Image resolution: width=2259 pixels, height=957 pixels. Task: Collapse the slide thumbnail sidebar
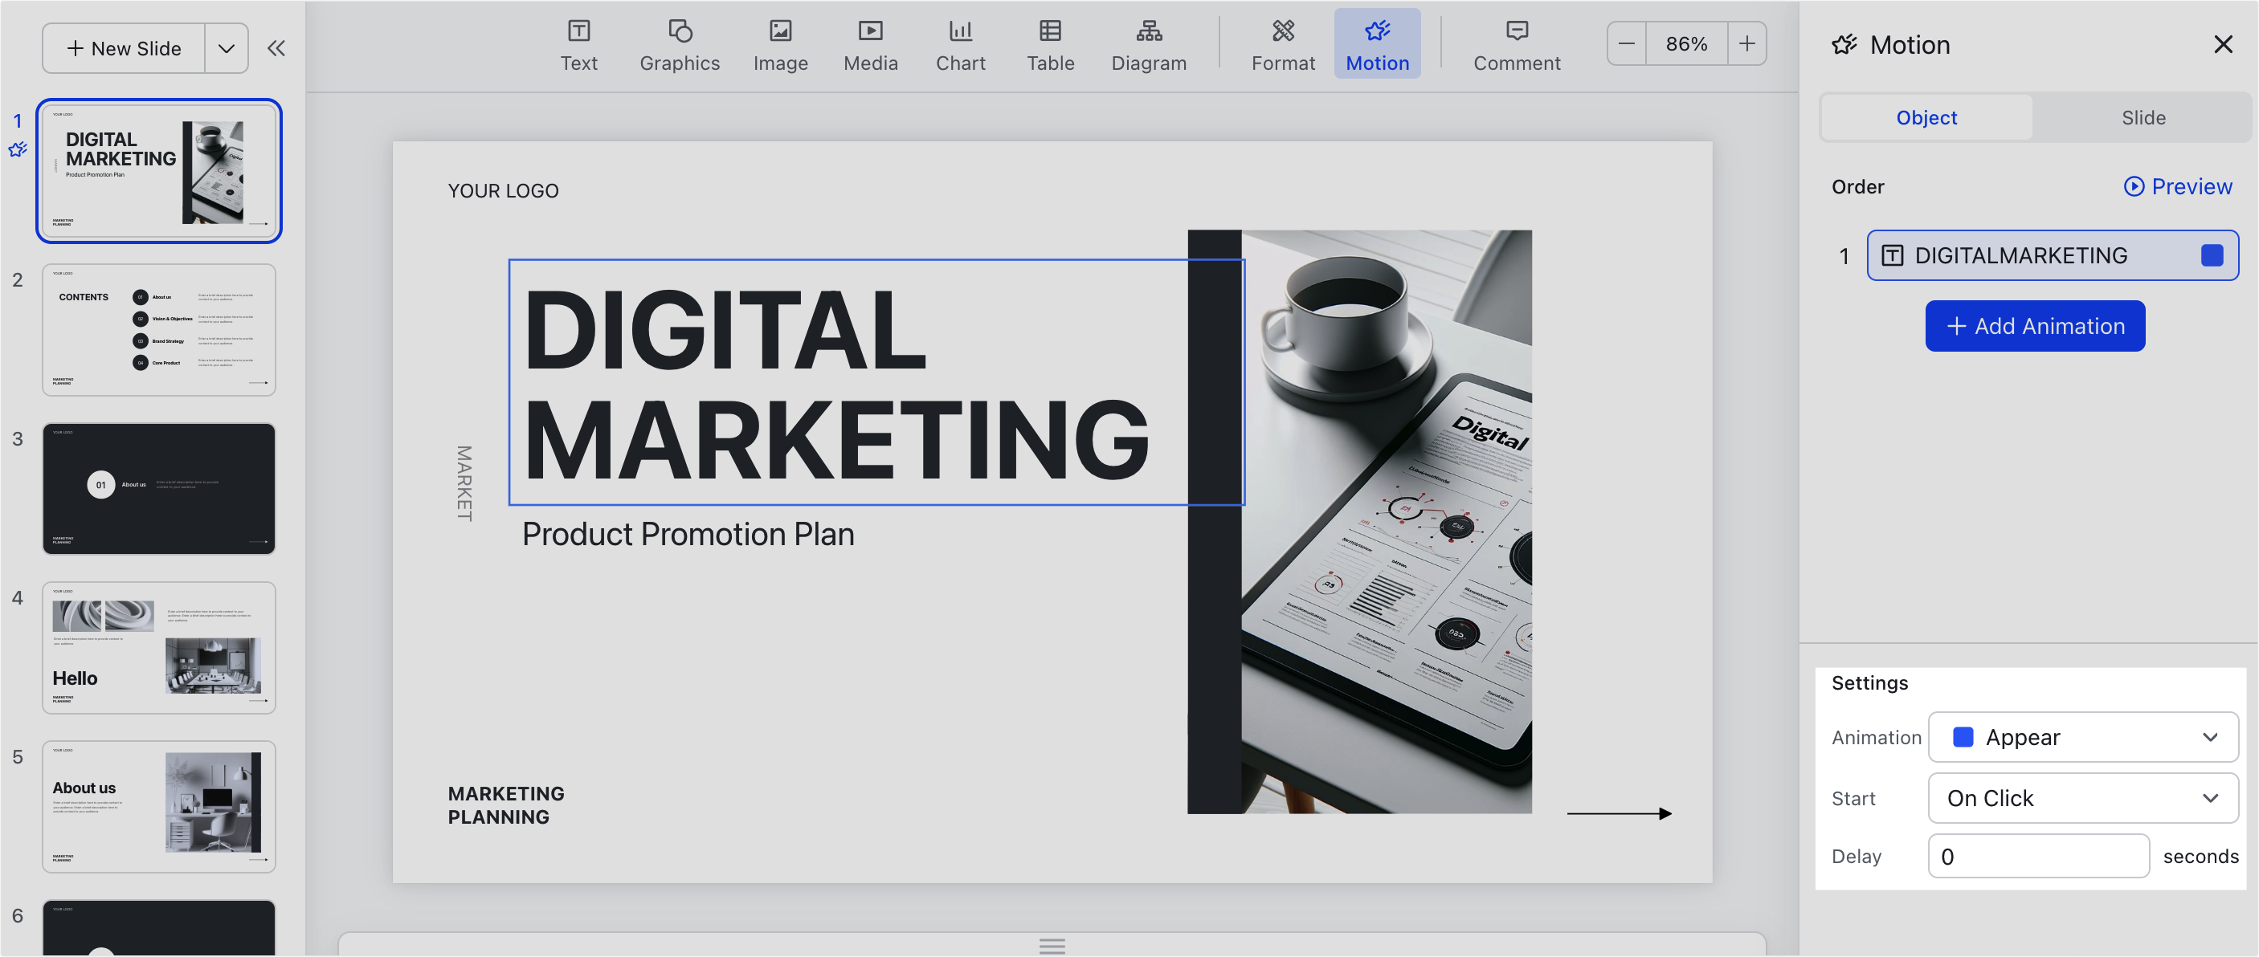pyautogui.click(x=276, y=47)
